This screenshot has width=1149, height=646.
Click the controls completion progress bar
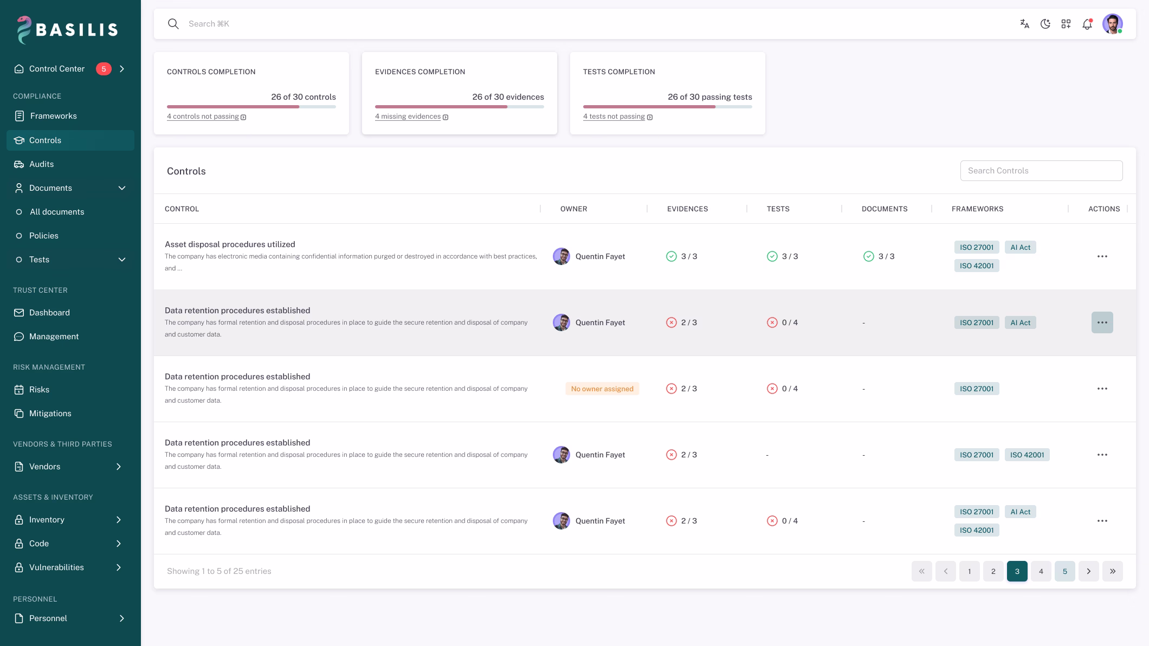(x=251, y=107)
